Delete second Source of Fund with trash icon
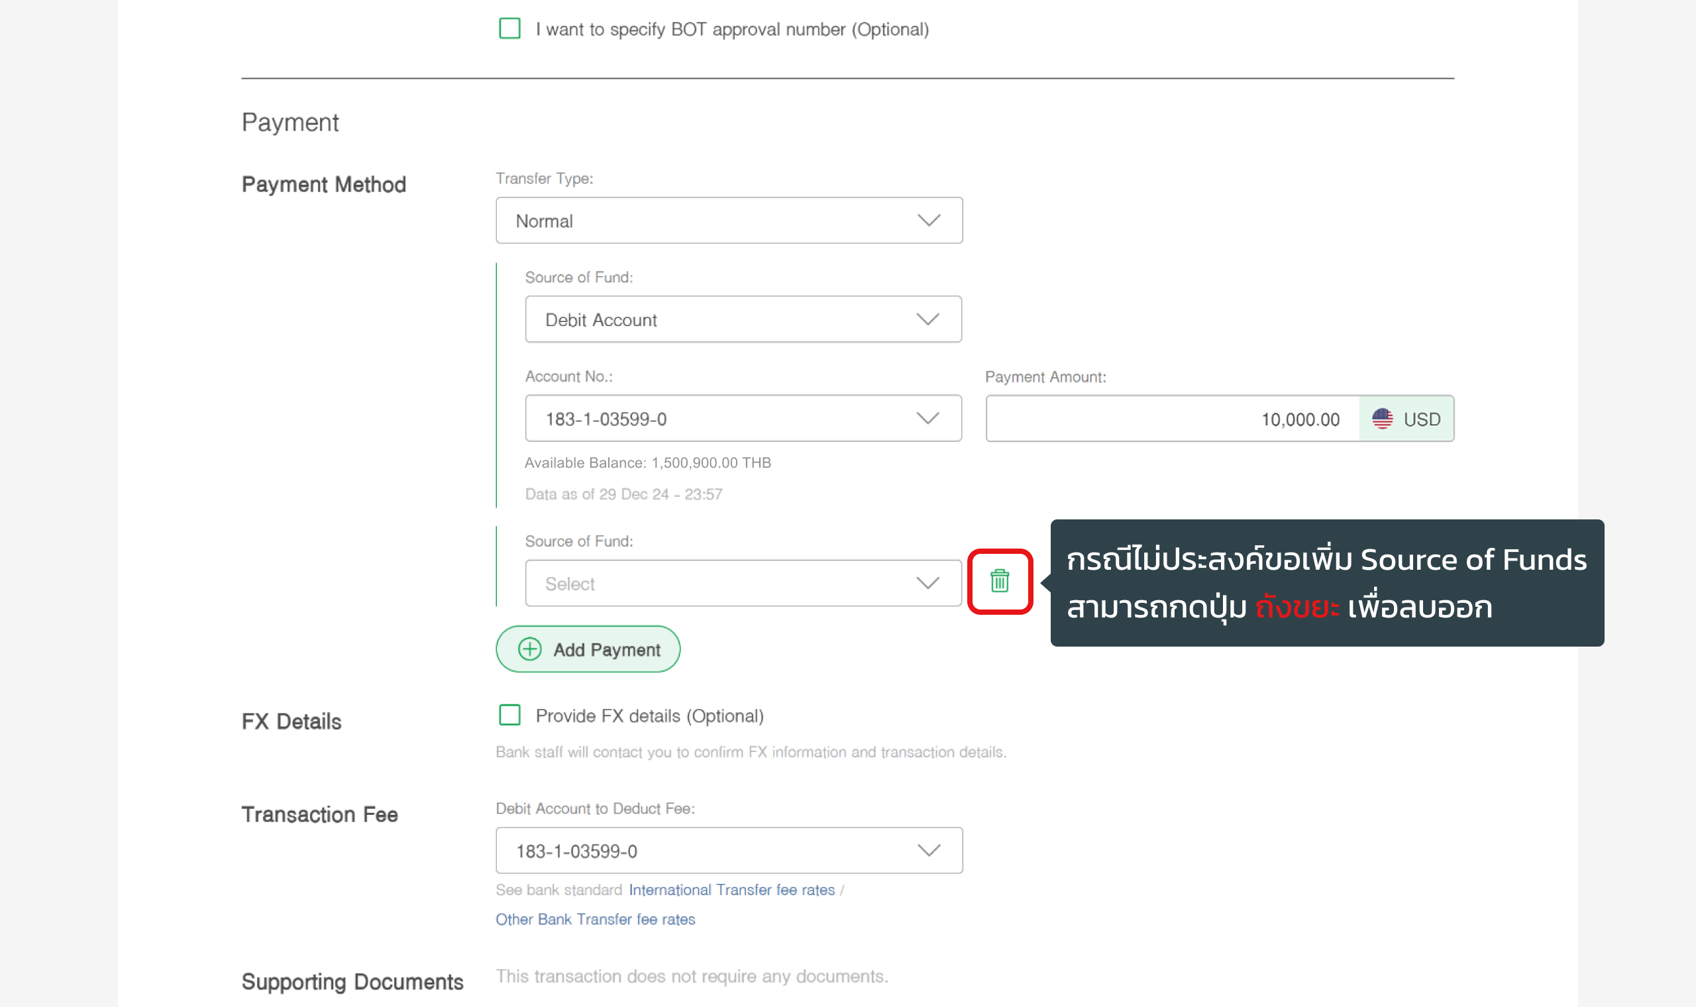The width and height of the screenshot is (1696, 1007). [999, 581]
